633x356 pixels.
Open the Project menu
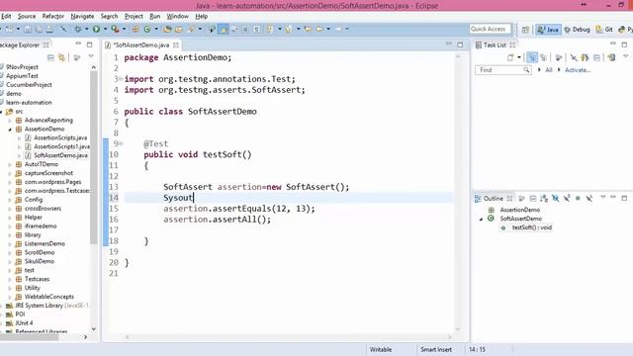point(134,16)
